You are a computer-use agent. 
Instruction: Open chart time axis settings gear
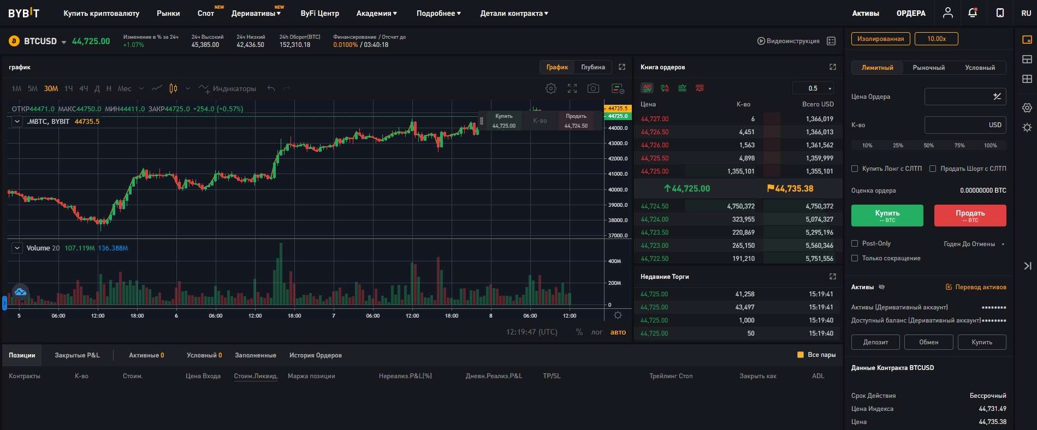[x=618, y=315]
